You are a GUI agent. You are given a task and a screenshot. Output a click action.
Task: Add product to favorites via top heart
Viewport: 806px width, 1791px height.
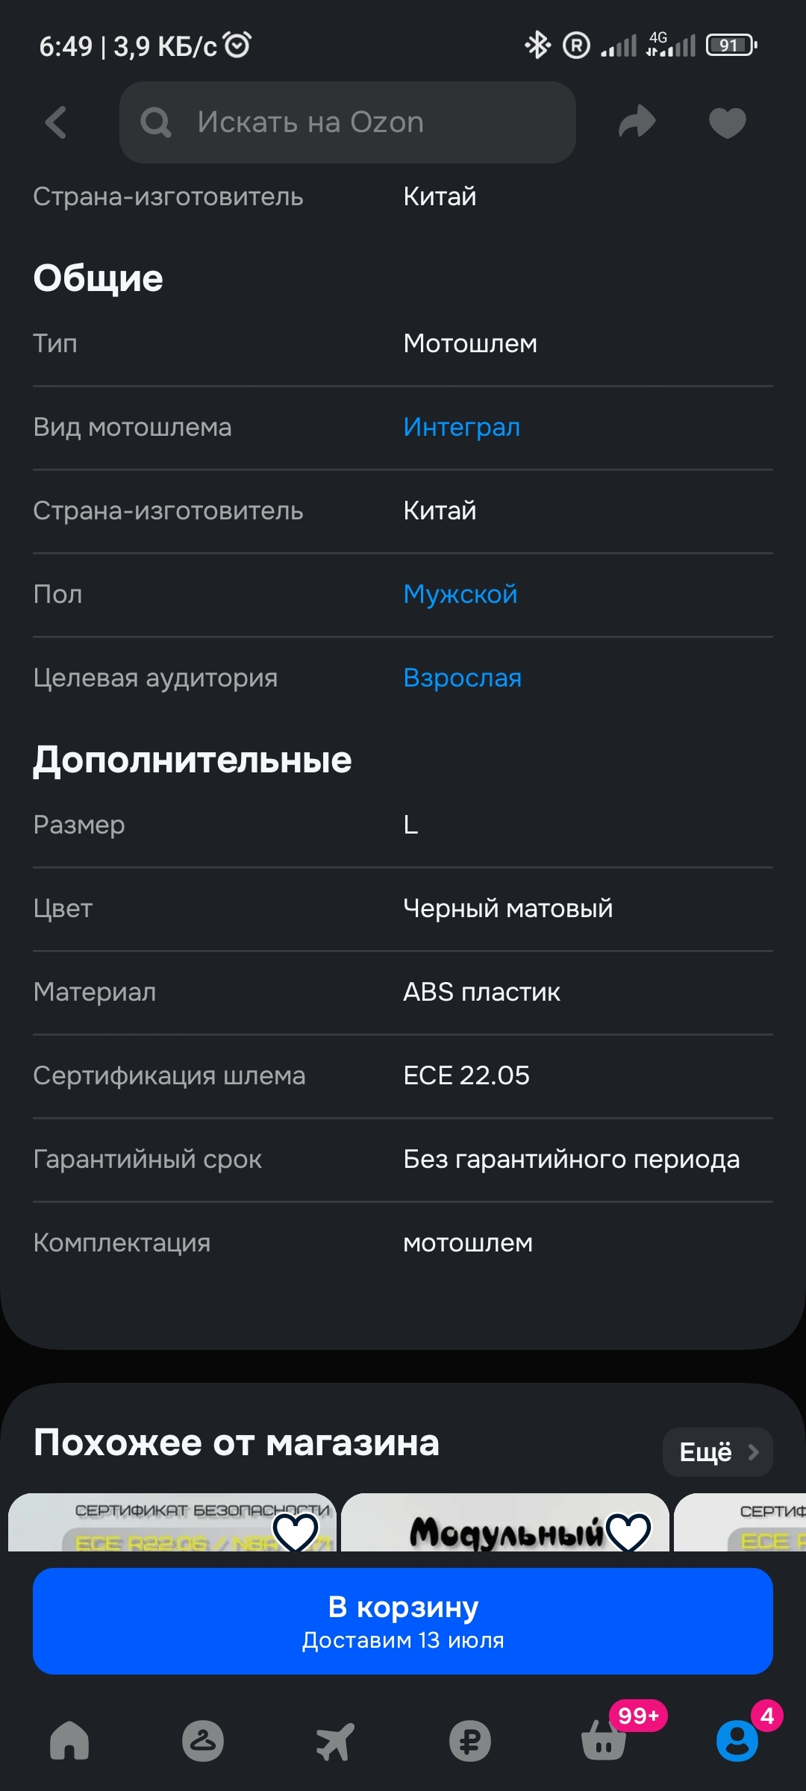(x=727, y=122)
